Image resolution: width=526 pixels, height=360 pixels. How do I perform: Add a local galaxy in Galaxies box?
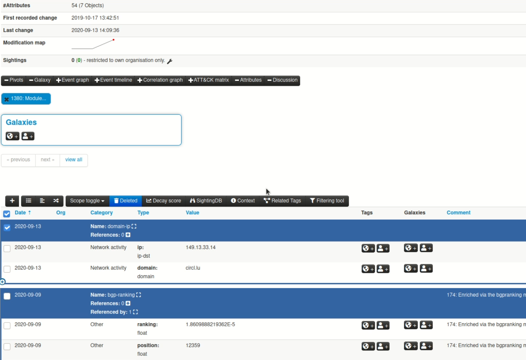point(28,136)
